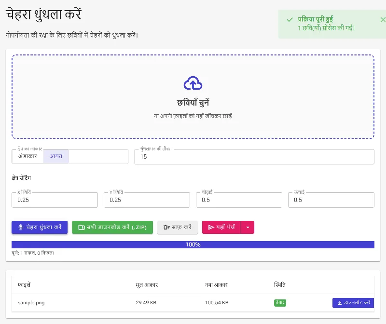Open the dropdown arrow beside यहाँ भेजें
The image size is (386, 324).
click(x=248, y=227)
